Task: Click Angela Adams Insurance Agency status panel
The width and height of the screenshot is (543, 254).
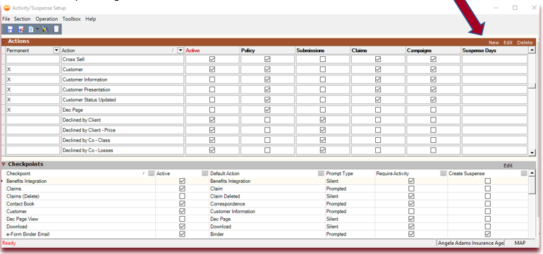Action: (470, 243)
